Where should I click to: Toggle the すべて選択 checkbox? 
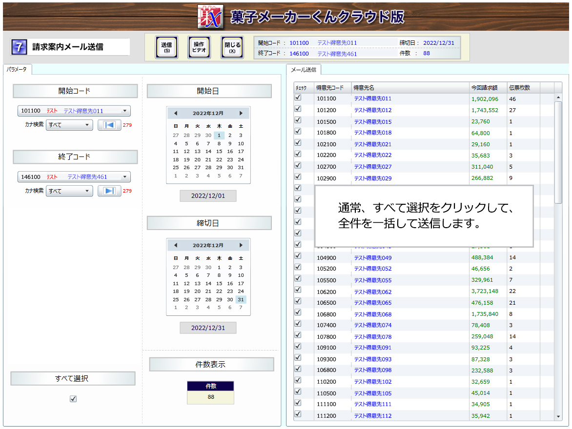73,399
